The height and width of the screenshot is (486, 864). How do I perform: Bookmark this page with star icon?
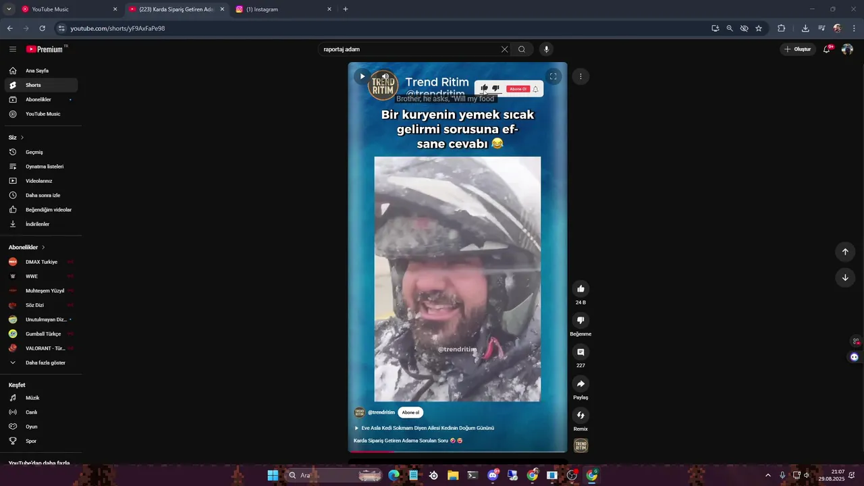[x=759, y=28]
